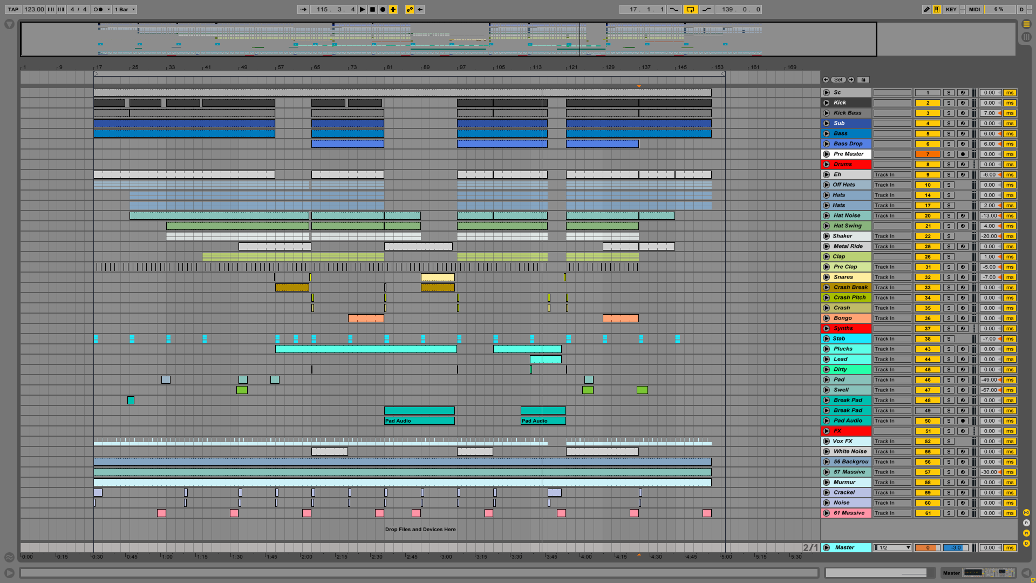Show the Returns section with R button
The image size is (1036, 583).
click(x=1026, y=523)
